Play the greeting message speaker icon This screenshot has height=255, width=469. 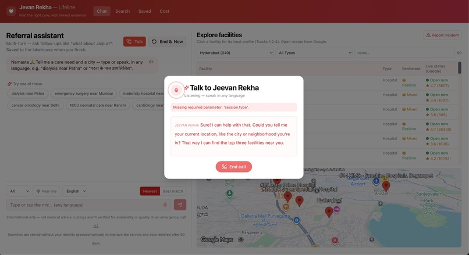pyautogui.click(x=151, y=62)
